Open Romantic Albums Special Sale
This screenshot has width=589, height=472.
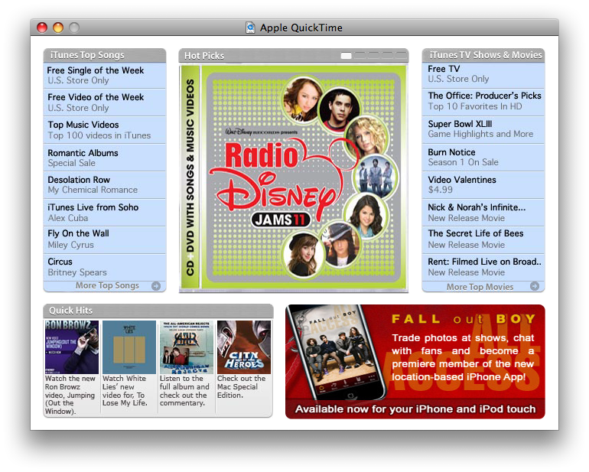point(105,158)
